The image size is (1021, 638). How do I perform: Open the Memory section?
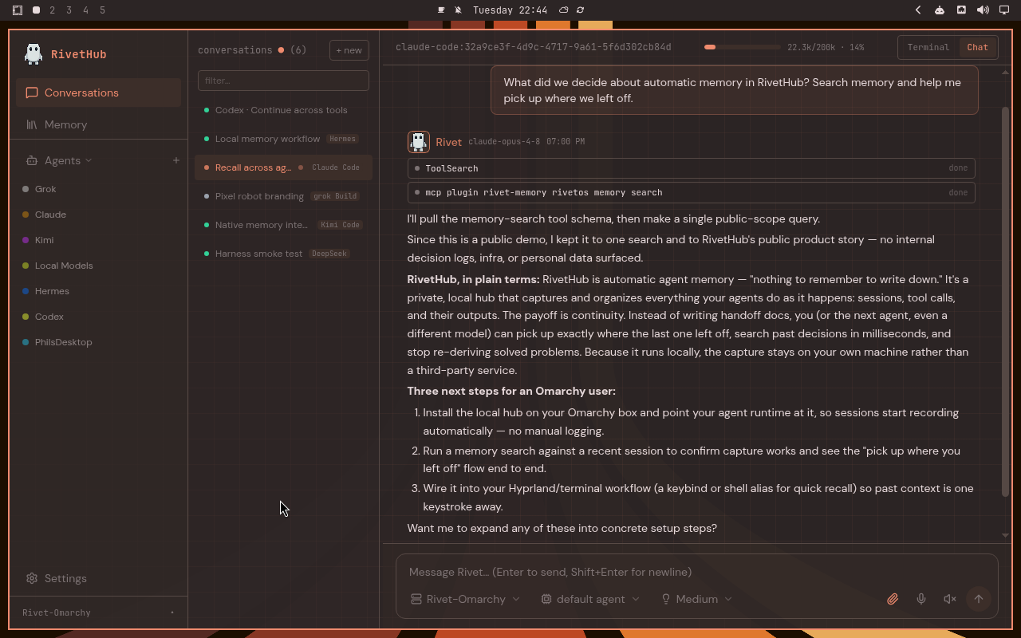click(x=98, y=124)
